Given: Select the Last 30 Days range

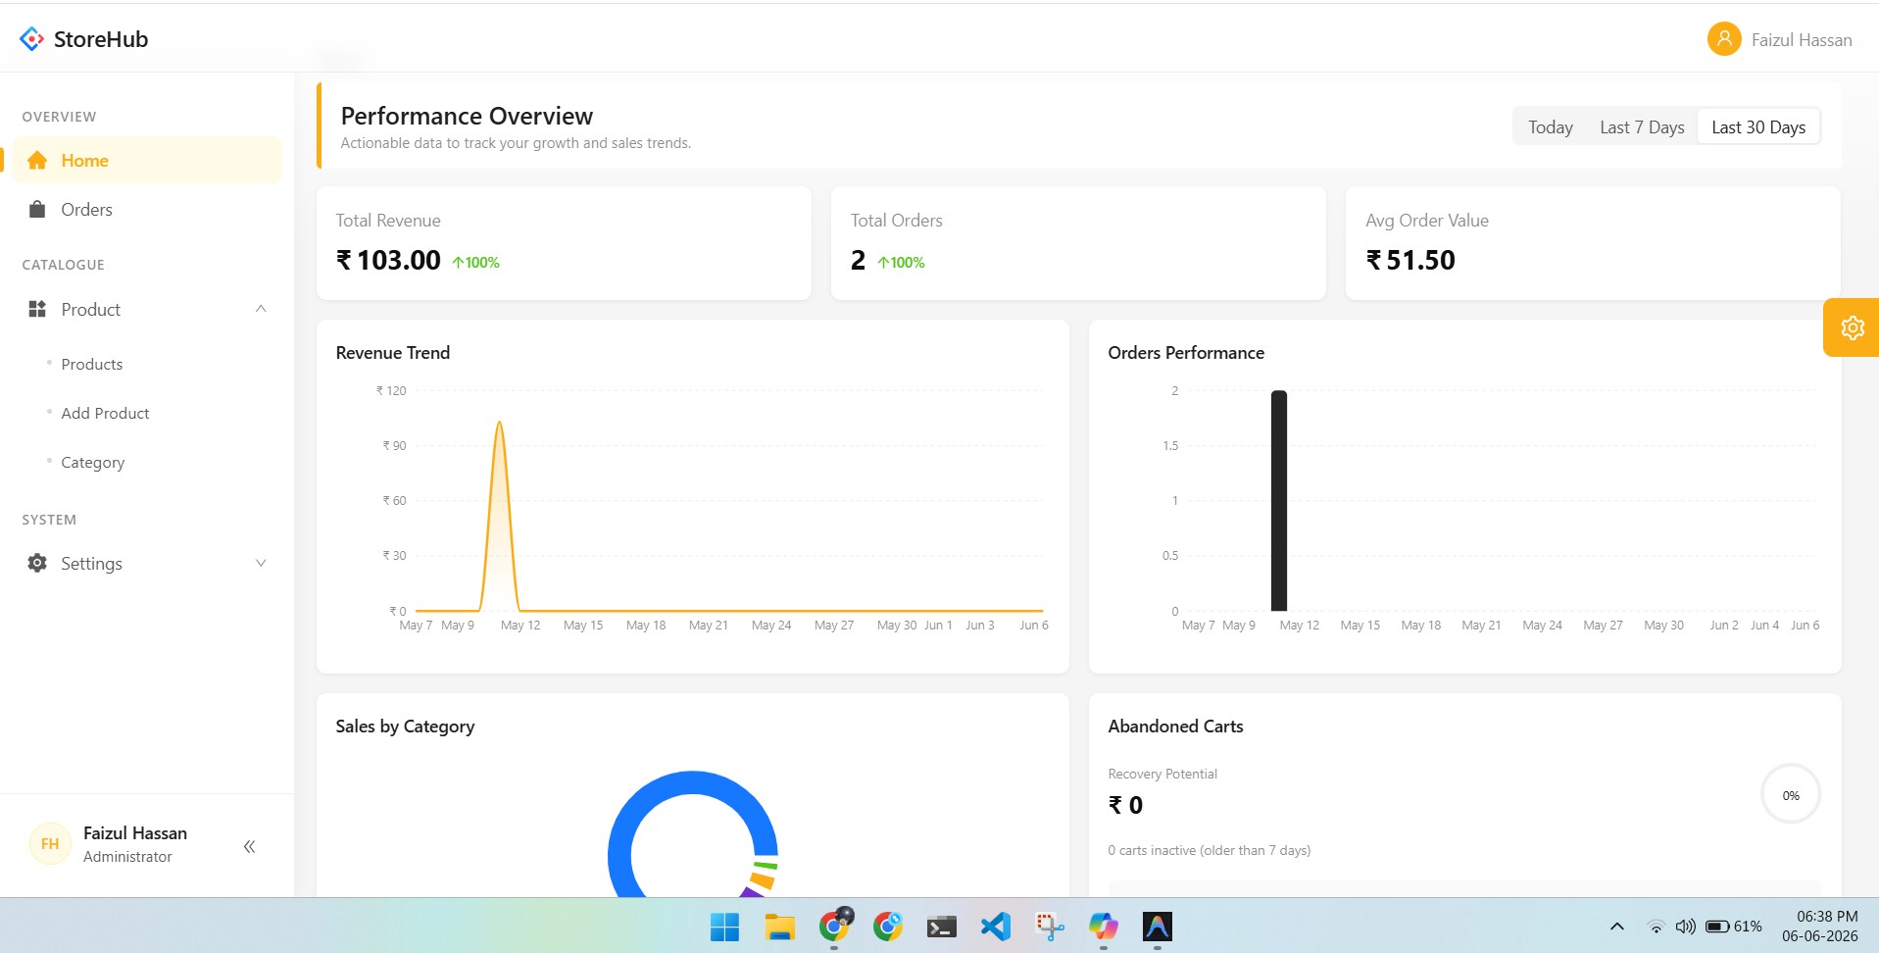Looking at the screenshot, I should [1758, 127].
